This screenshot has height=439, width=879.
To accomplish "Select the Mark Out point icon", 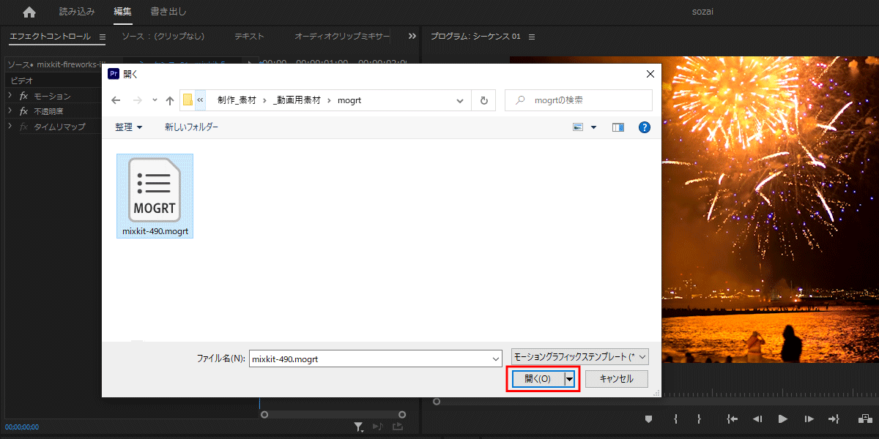I will click(x=699, y=419).
